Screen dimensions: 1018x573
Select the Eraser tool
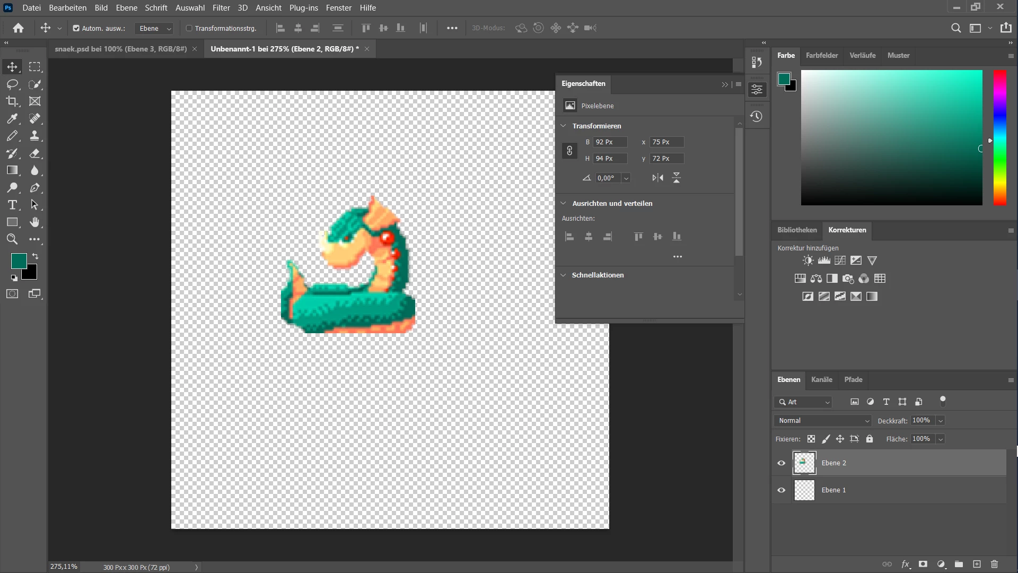tap(34, 153)
